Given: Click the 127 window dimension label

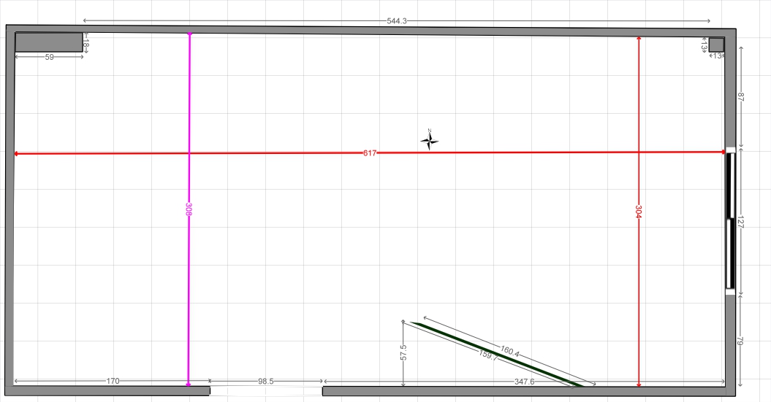Looking at the screenshot, I should point(741,223).
